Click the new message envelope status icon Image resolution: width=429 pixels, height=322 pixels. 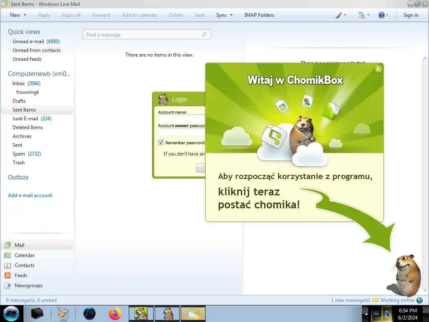pyautogui.click(x=375, y=300)
